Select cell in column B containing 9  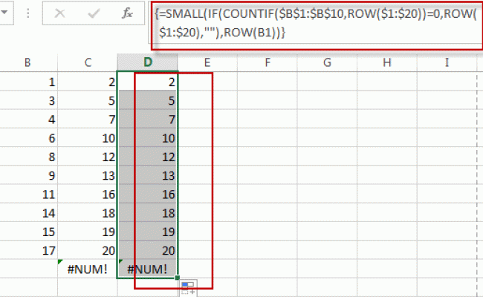29,175
